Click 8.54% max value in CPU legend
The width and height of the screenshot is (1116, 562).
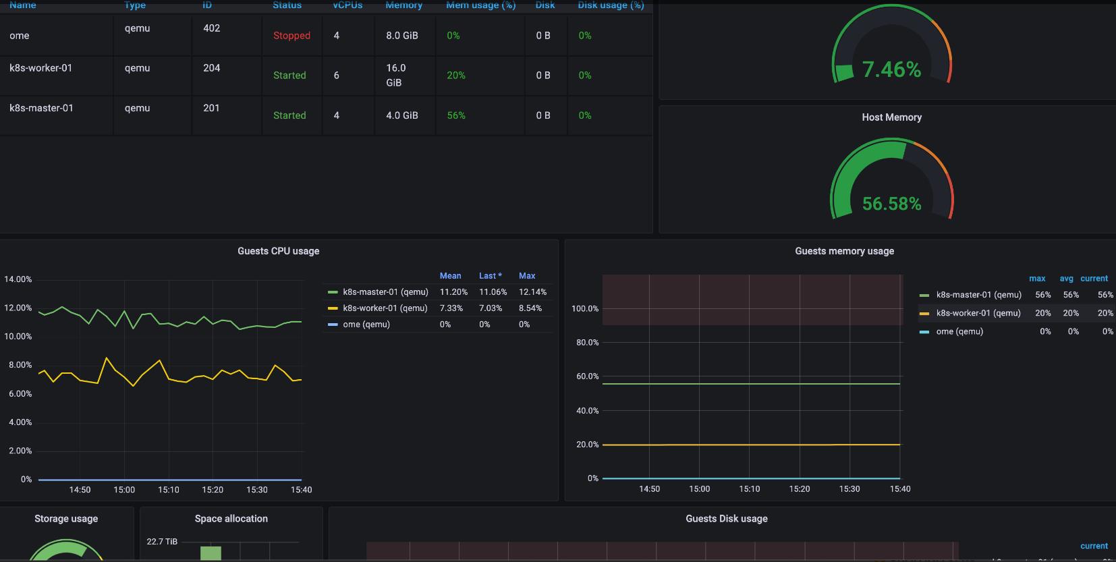pos(530,308)
